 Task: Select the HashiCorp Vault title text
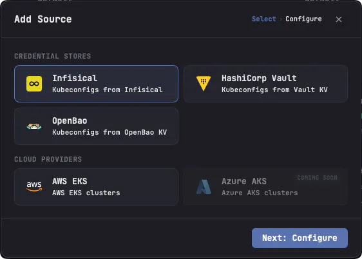[x=259, y=78]
